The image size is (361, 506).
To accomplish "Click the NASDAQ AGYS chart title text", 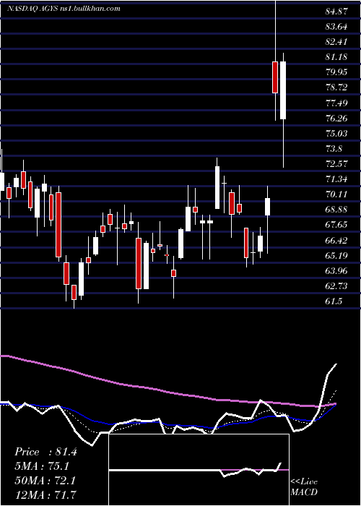I will pos(64,9).
